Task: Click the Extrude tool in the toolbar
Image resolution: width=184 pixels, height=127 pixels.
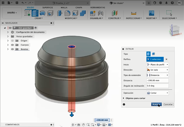Action: [x=35, y=13]
